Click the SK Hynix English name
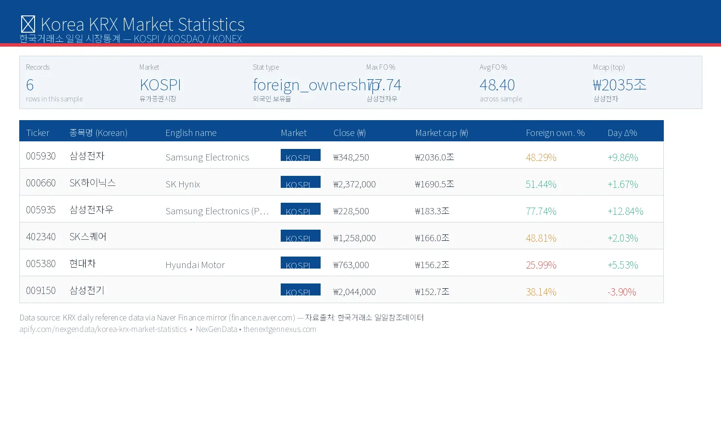721x442 pixels. (183, 184)
